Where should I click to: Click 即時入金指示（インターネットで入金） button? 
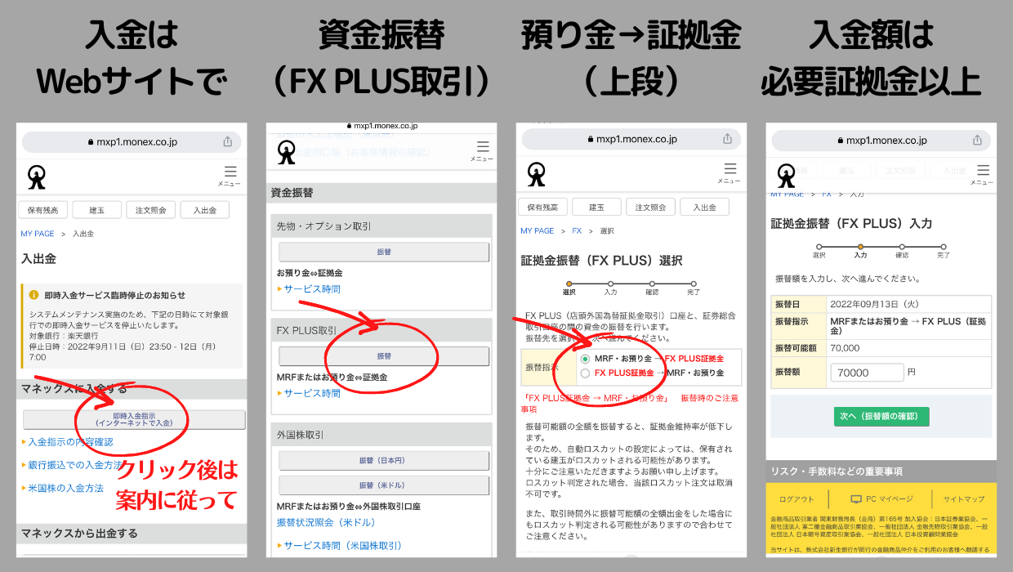point(134,419)
